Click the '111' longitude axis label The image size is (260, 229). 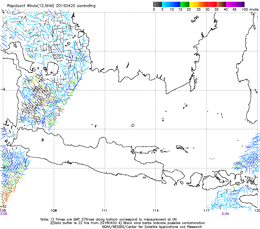(104, 210)
